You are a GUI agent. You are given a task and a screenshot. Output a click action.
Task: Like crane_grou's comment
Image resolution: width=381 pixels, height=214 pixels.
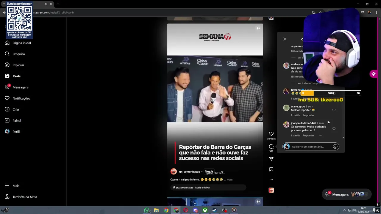pos(334,110)
